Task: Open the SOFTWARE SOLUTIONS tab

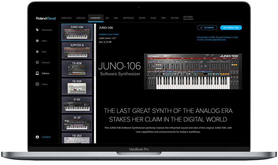Action: [188, 18]
